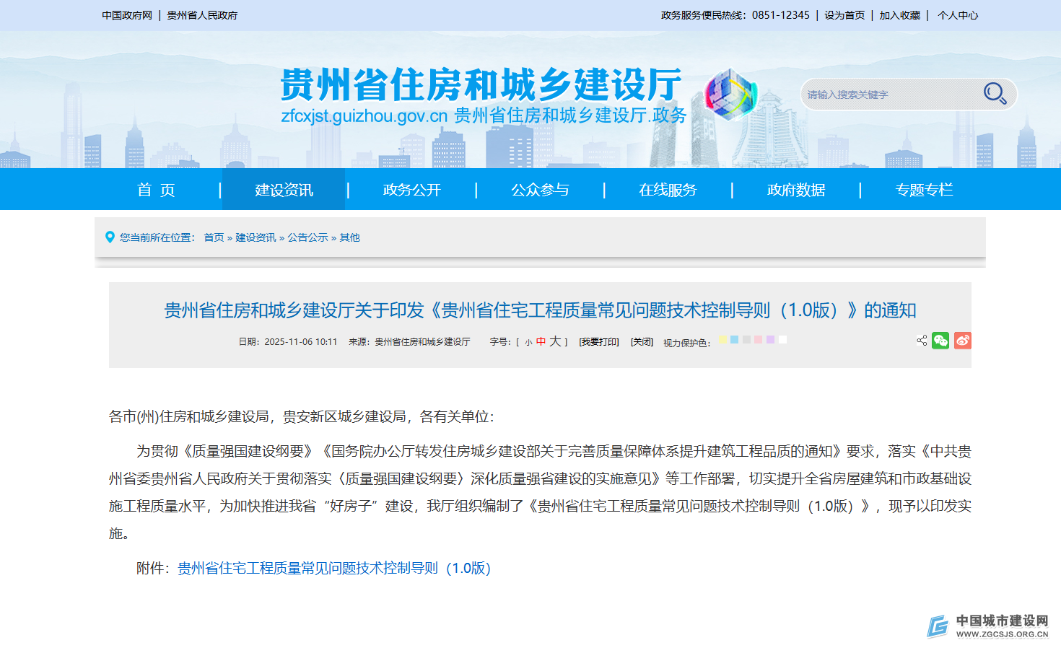Click the search keyword input field
The height and width of the screenshot is (648, 1061).
[x=888, y=95]
